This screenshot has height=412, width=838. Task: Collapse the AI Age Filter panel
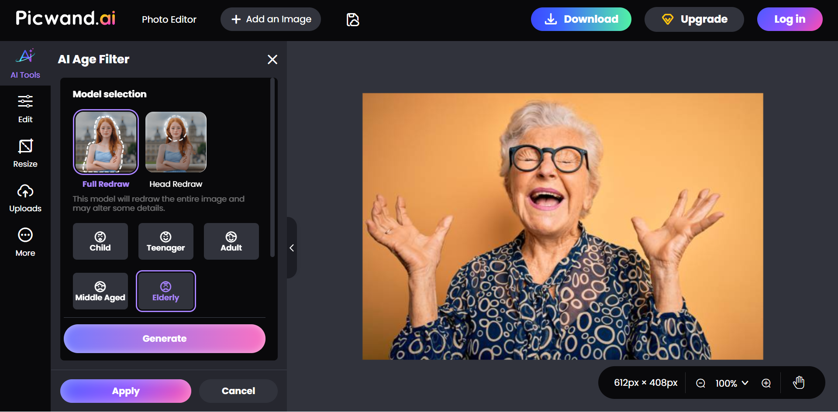tap(292, 248)
